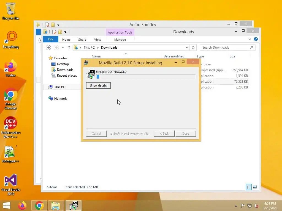Click the forward arrow in the Downloads window
Viewport: 282px width, 211px height.
click(56, 48)
